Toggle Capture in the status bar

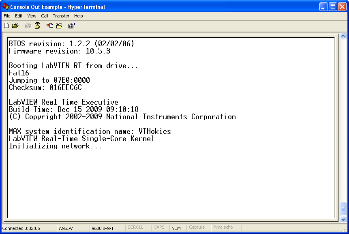coord(197,228)
